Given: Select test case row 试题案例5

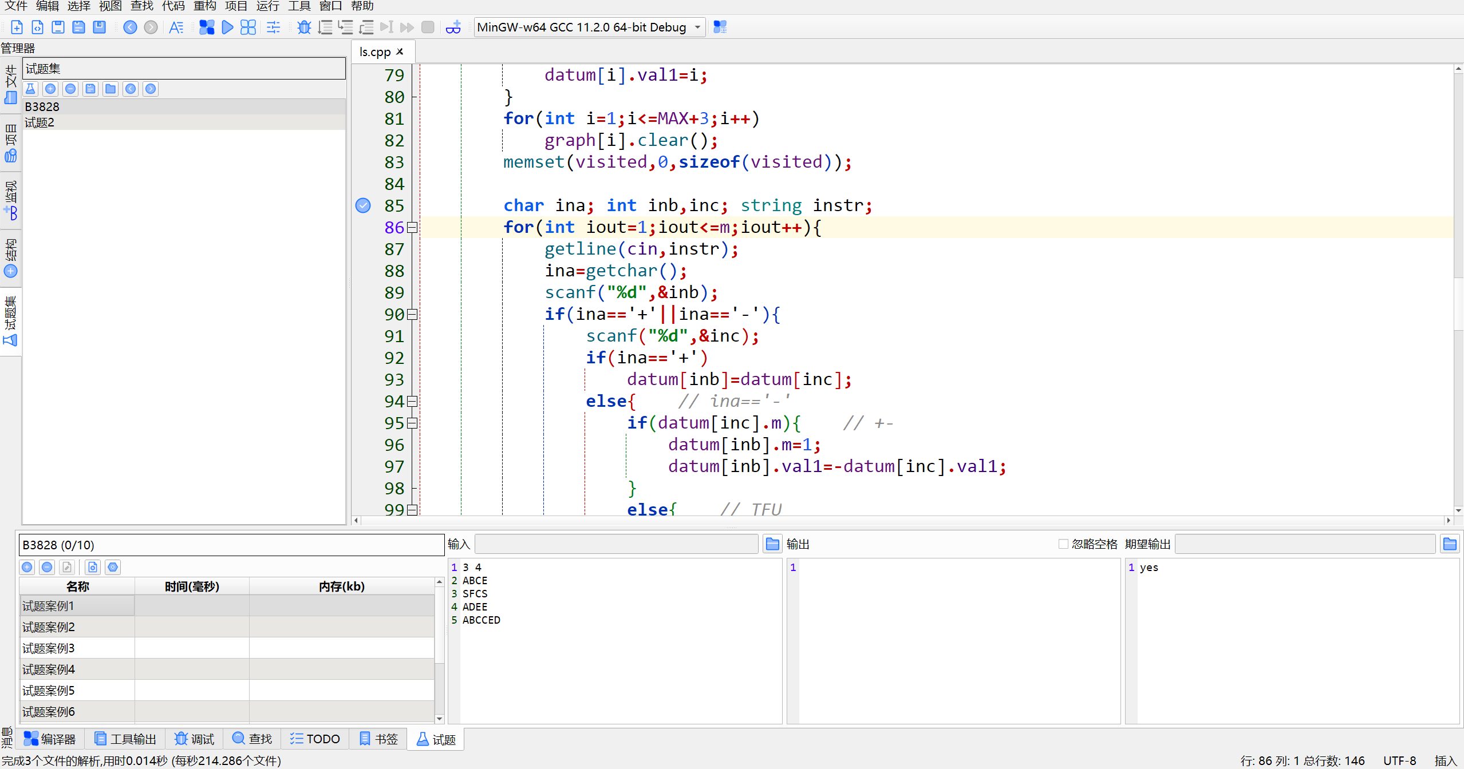Looking at the screenshot, I should click(227, 691).
